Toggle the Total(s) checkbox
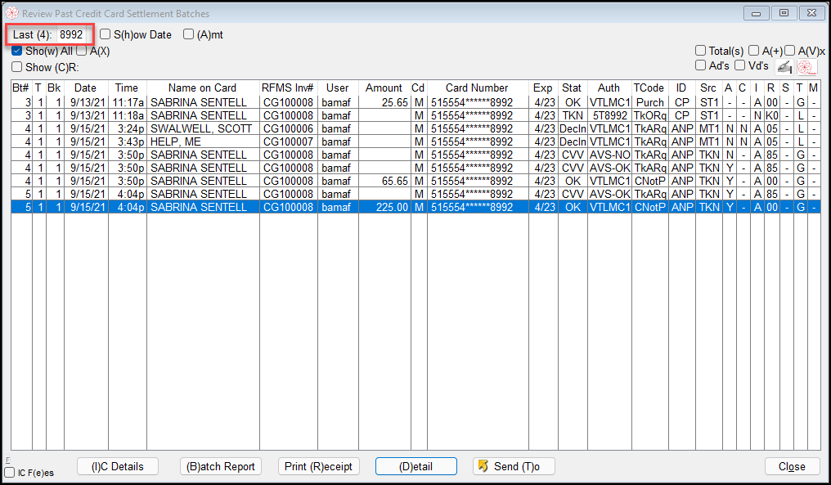Image resolution: width=831 pixels, height=485 pixels. tap(701, 51)
